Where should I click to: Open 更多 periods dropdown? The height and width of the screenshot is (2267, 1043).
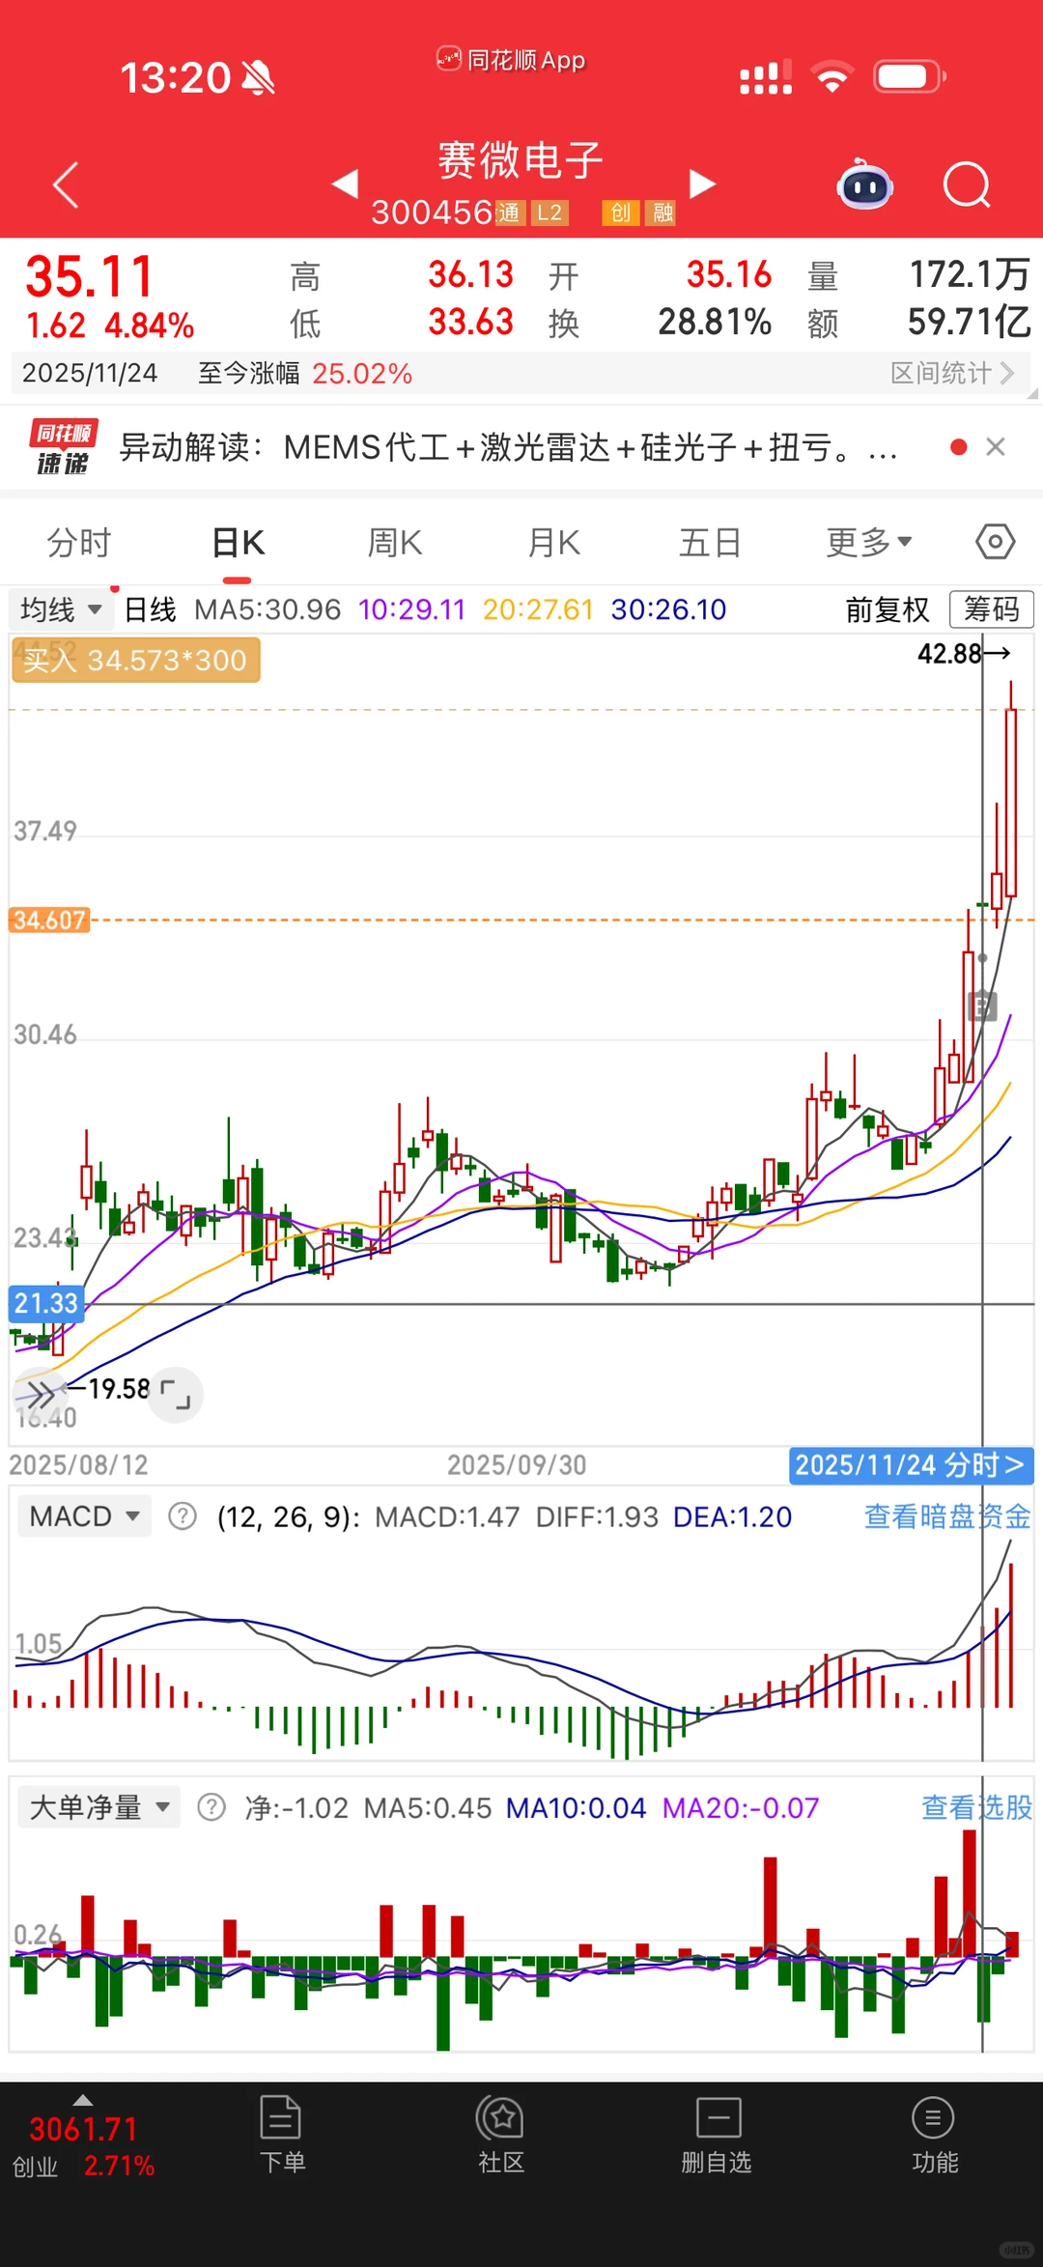868,542
